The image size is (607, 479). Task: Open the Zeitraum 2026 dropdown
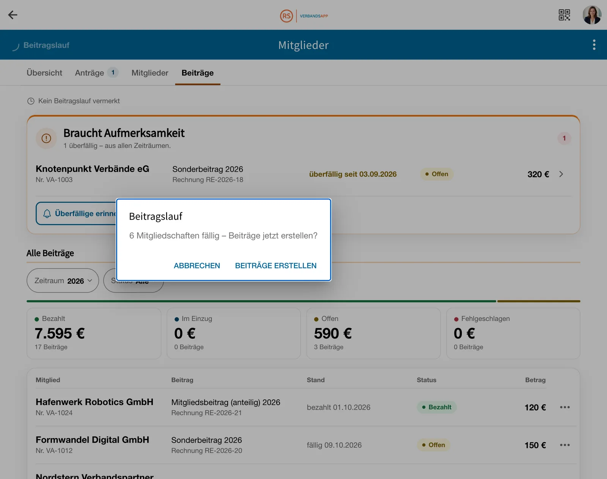point(63,281)
